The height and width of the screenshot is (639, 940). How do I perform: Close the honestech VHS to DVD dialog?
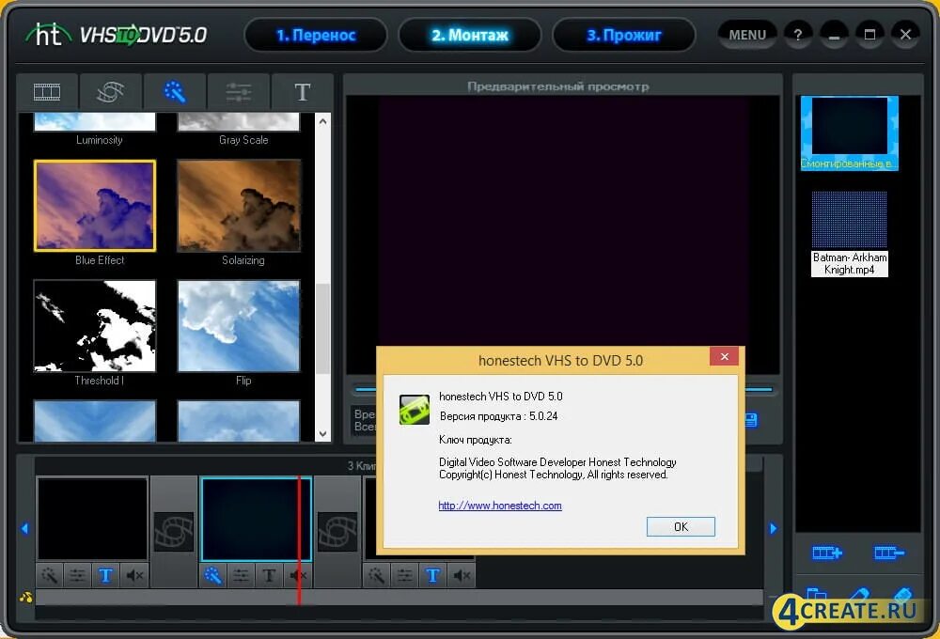click(x=724, y=357)
